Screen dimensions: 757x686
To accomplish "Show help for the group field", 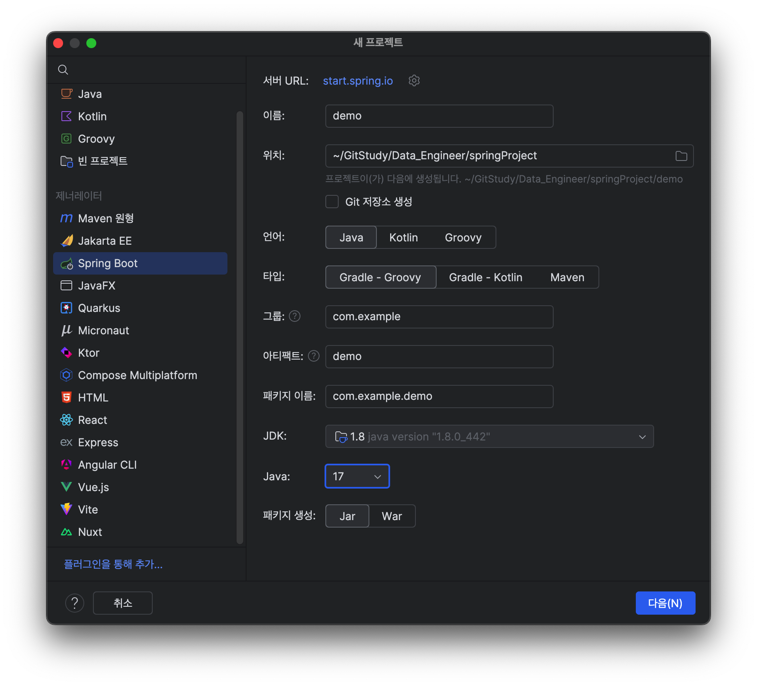I will pos(295,316).
